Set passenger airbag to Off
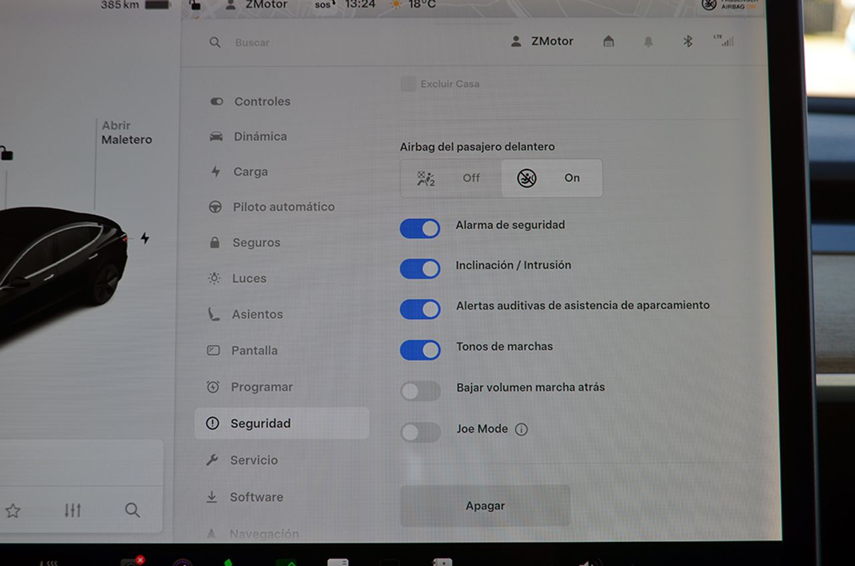Image resolution: width=855 pixels, height=566 pixels. pos(452,178)
